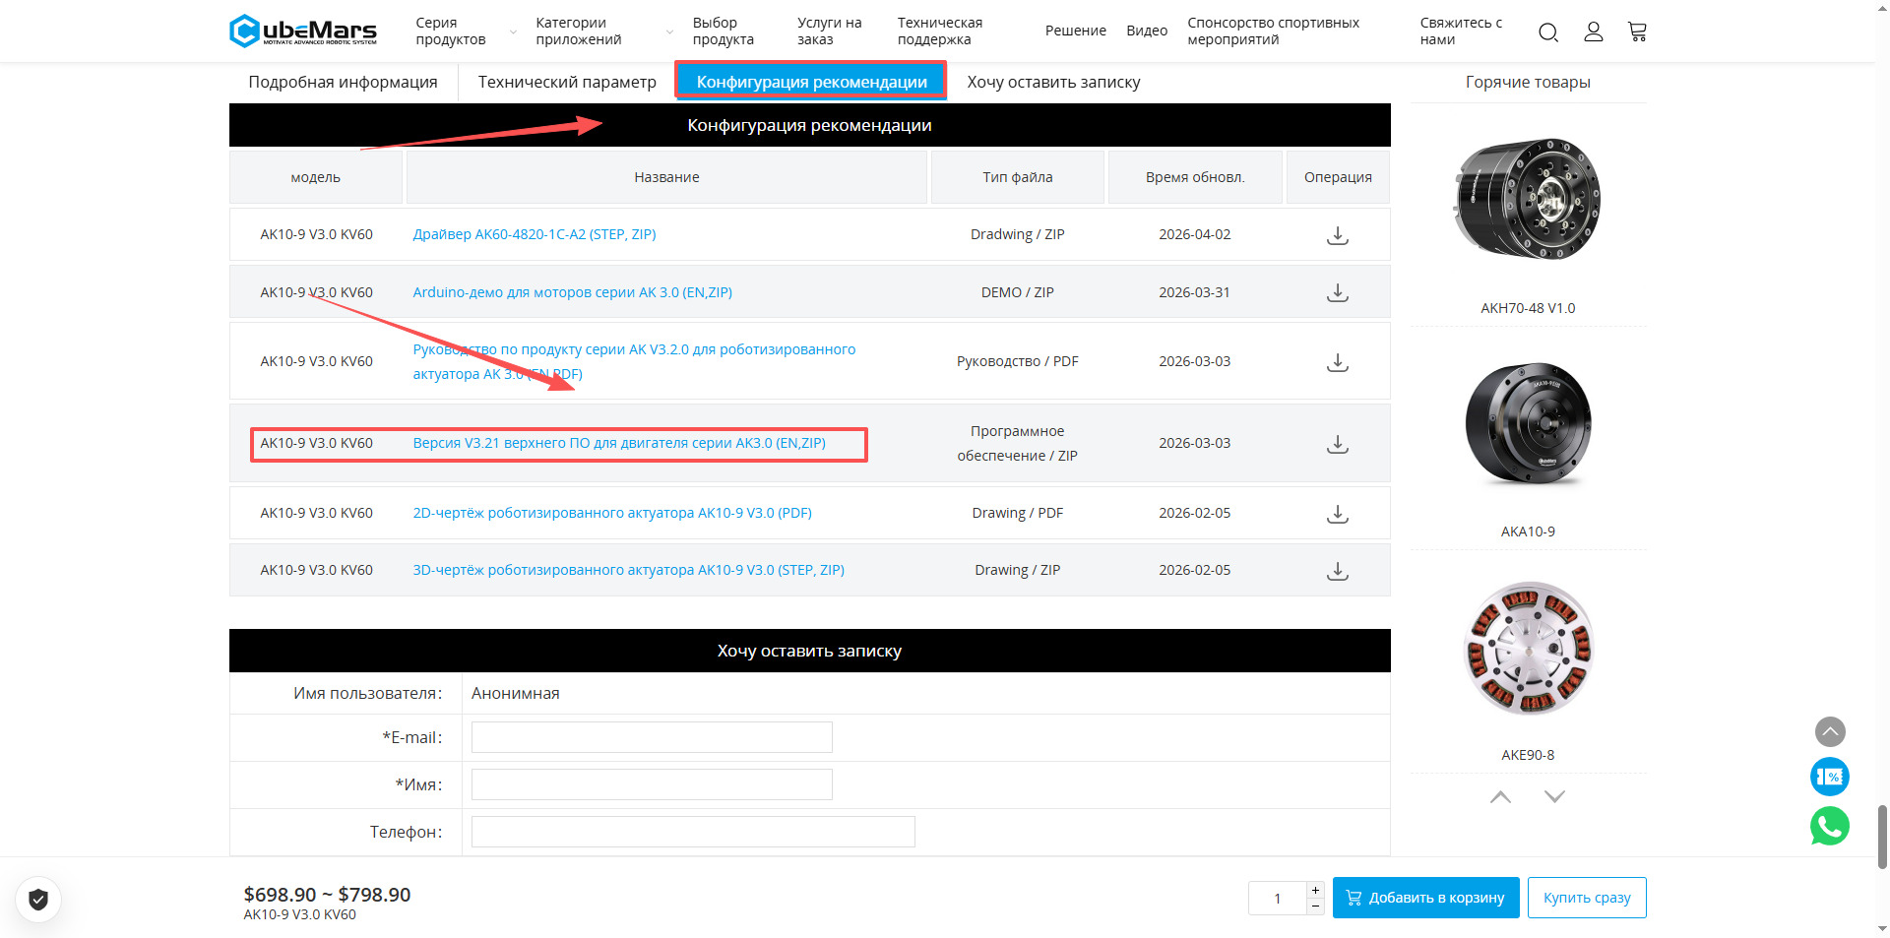Open the blue discount coupon icon

(1829, 777)
